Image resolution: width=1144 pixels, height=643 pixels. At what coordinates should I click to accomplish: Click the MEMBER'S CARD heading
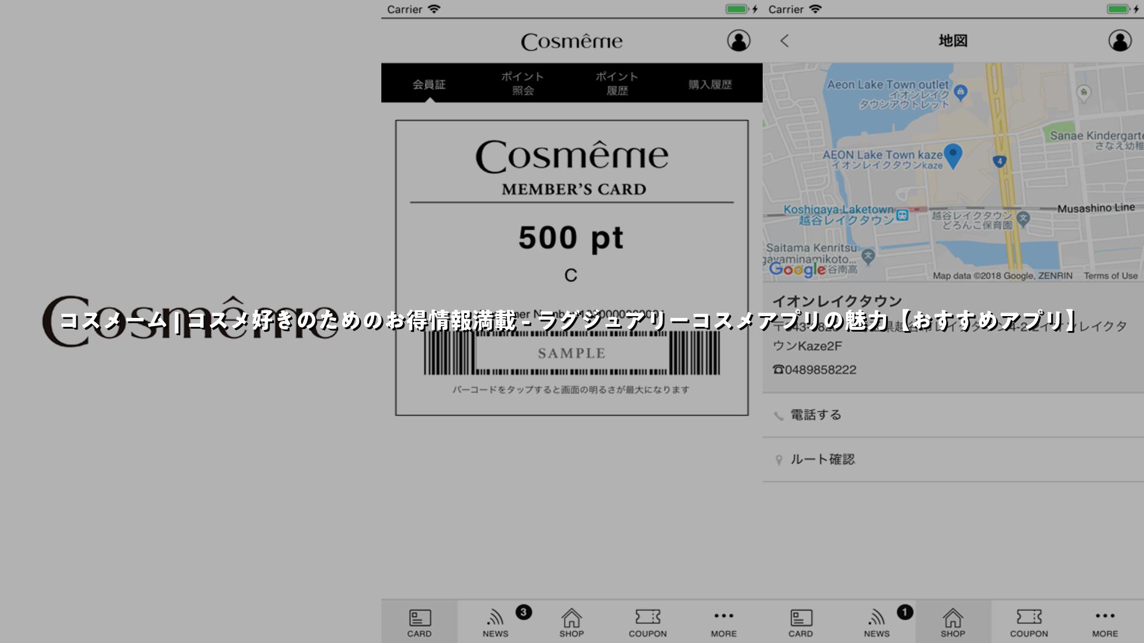click(x=574, y=189)
